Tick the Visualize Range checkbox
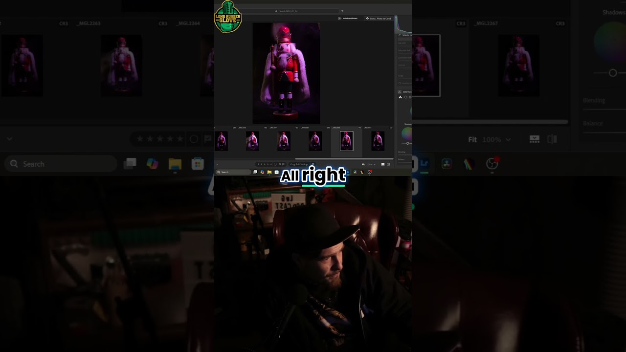The image size is (626, 352). pos(400,83)
